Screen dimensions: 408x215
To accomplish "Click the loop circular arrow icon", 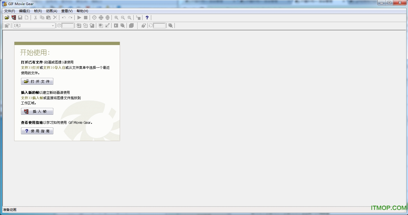I will [x=151, y=25].
